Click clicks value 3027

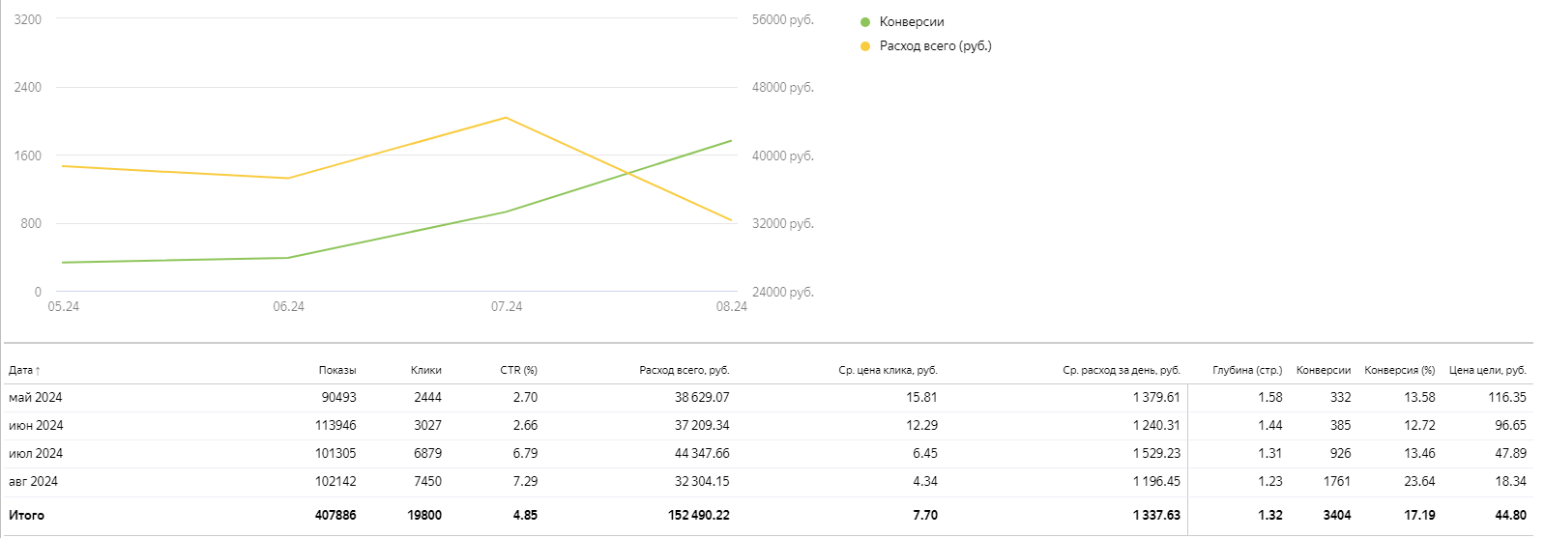click(427, 425)
